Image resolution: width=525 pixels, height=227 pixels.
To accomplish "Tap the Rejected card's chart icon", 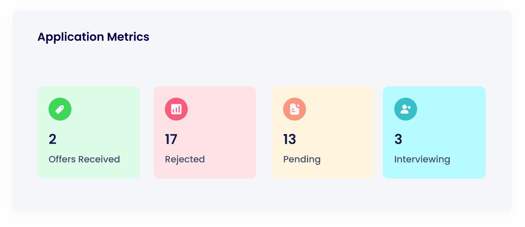I will (x=177, y=109).
